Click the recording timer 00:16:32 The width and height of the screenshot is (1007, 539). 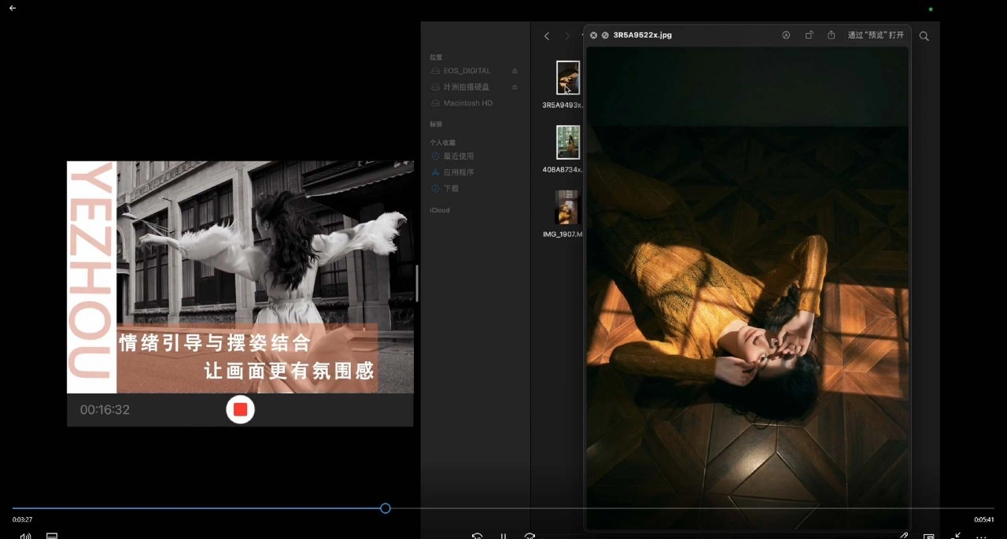105,410
